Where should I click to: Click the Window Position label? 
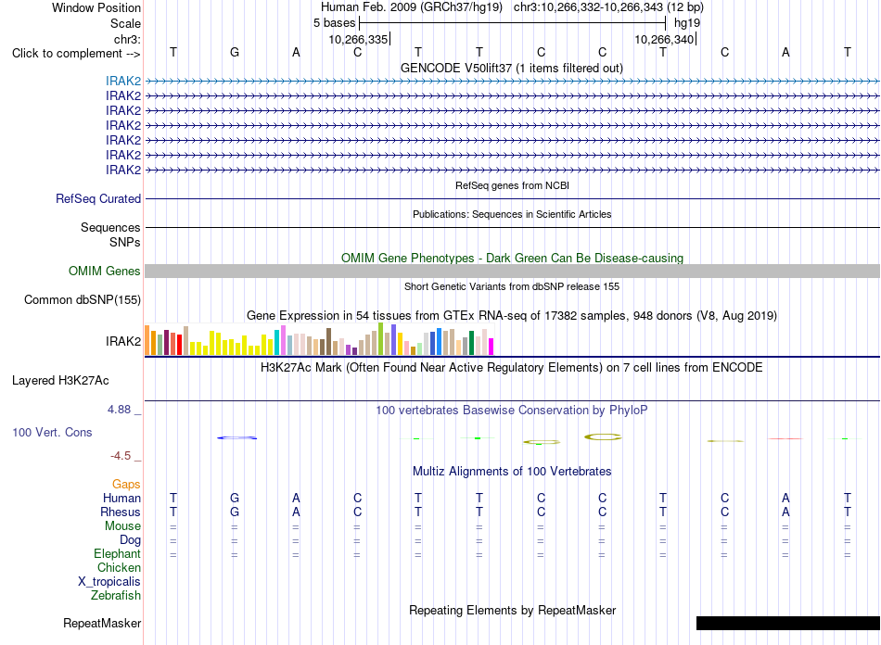click(96, 7)
